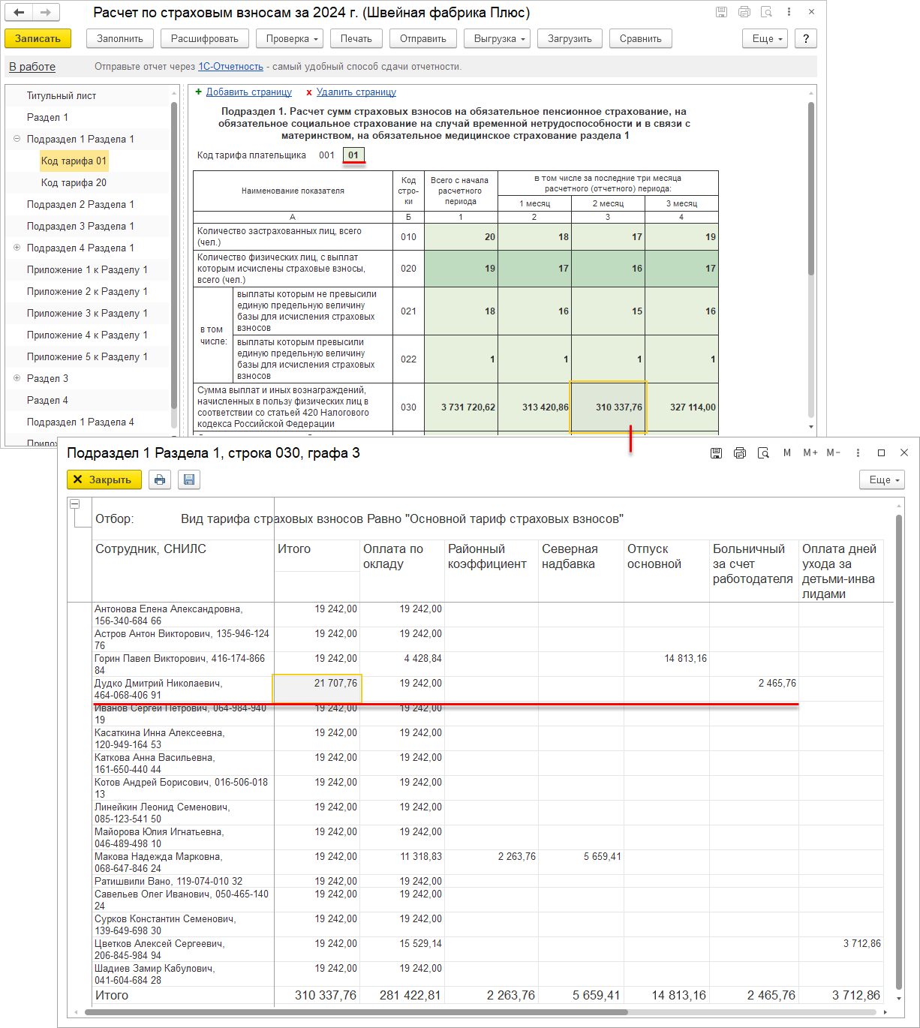Click the Записать button

pos(38,38)
